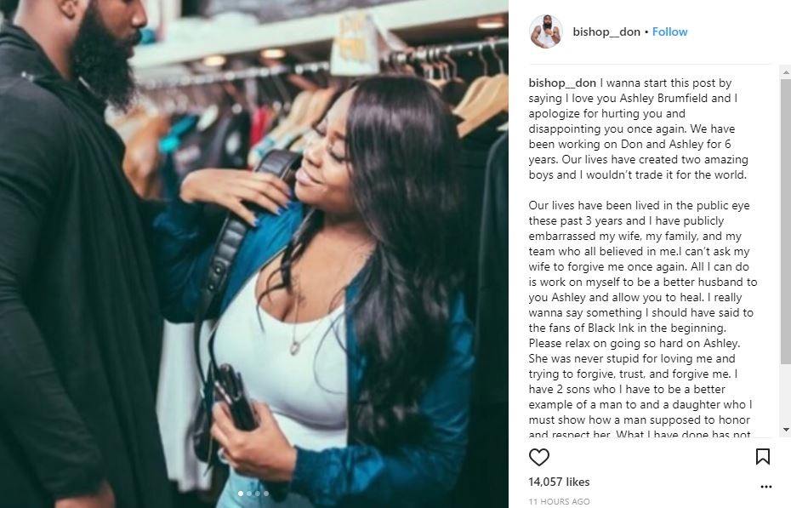Click bishop__don username in the caption
Image resolution: width=791 pixels, height=508 pixels.
[x=562, y=83]
